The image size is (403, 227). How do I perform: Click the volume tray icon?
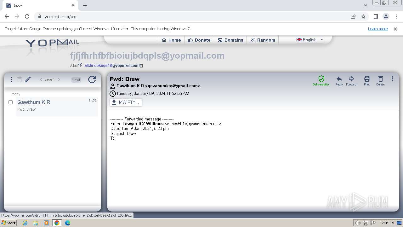click(358, 223)
